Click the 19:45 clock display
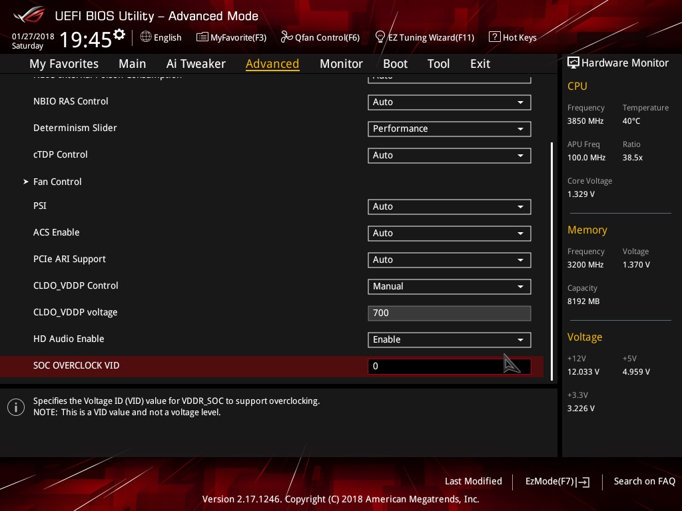The height and width of the screenshot is (511, 682). [86, 39]
